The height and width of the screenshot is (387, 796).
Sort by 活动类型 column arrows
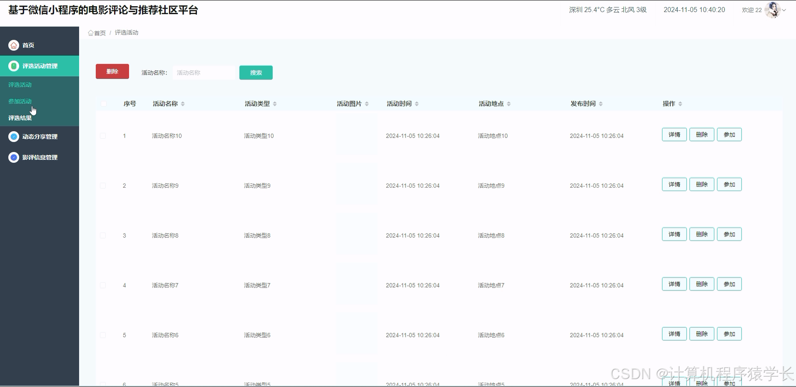coord(275,104)
